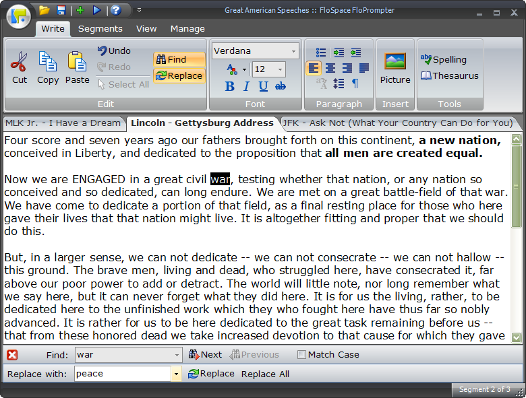Screen dimensions: 526x398
Task: Click the FloPrompter application orb button
Action: coord(18,15)
